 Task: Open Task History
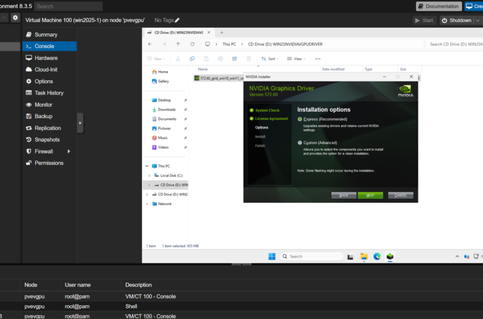click(50, 93)
